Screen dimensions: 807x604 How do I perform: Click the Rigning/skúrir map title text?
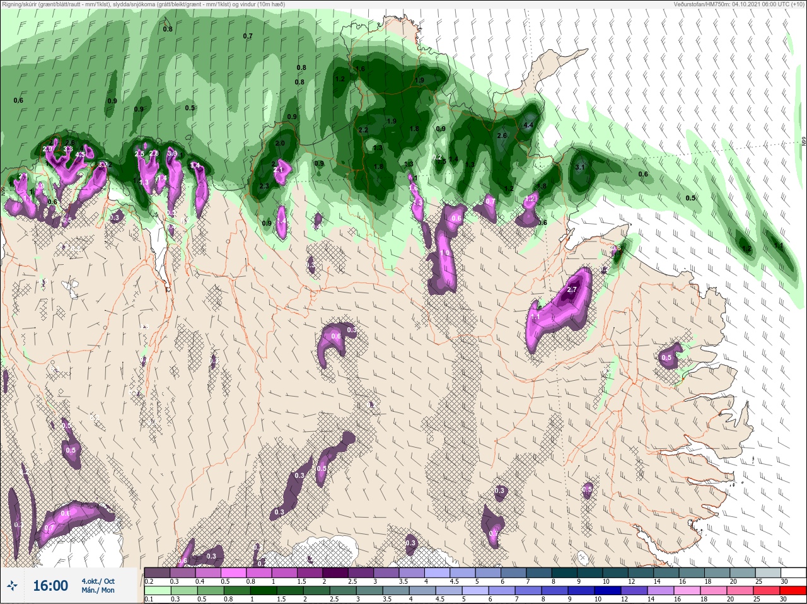144,4
